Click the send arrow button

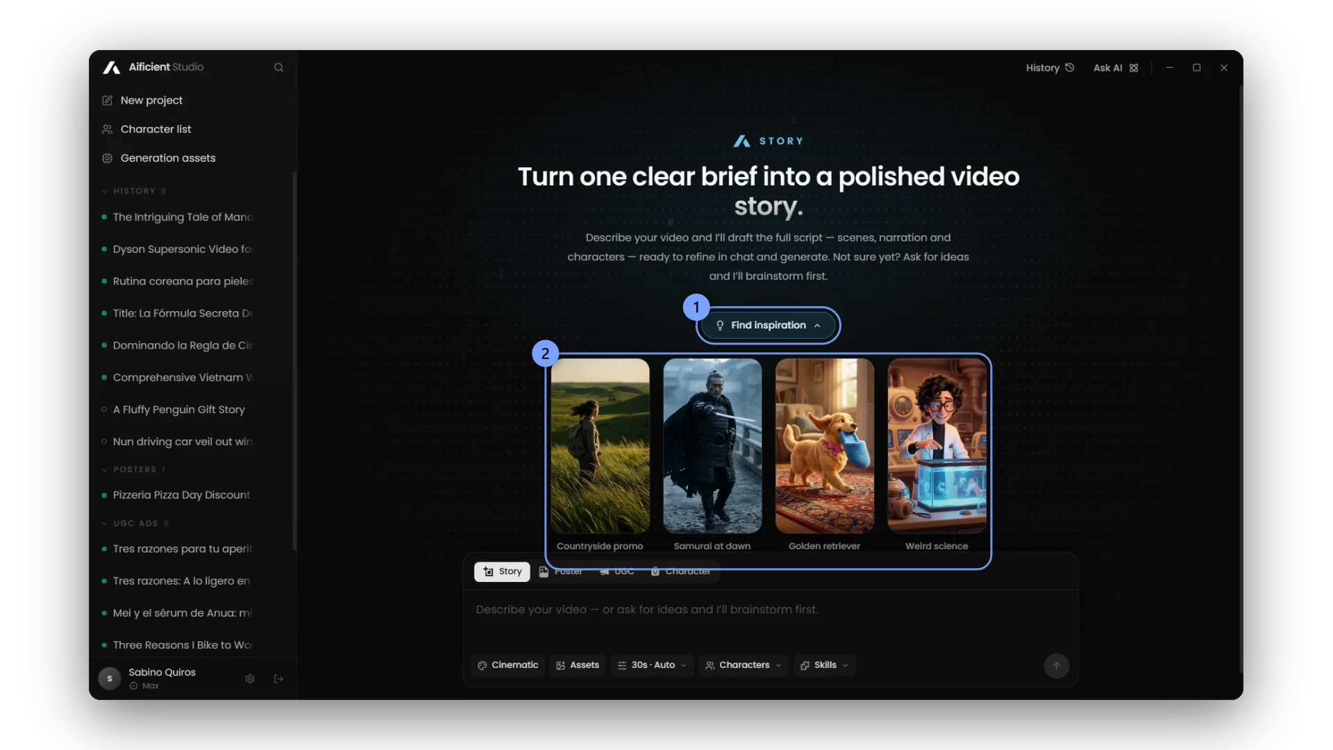pyautogui.click(x=1057, y=666)
